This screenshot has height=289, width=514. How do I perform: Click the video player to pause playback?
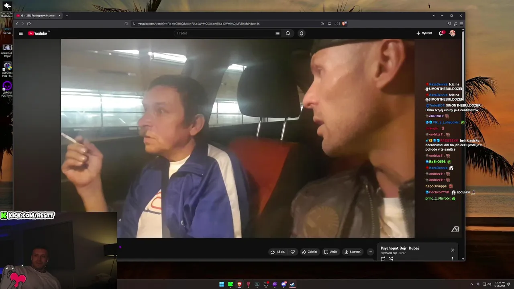tap(238, 138)
